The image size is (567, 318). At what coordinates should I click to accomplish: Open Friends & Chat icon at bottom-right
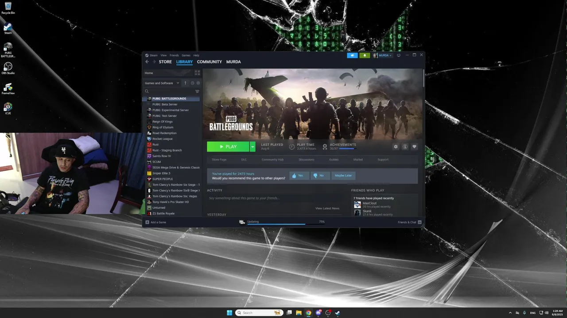coord(419,222)
